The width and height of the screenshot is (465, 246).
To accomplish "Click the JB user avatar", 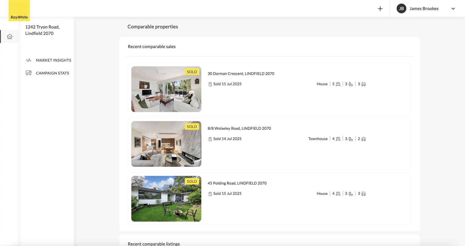I will 401,9.
